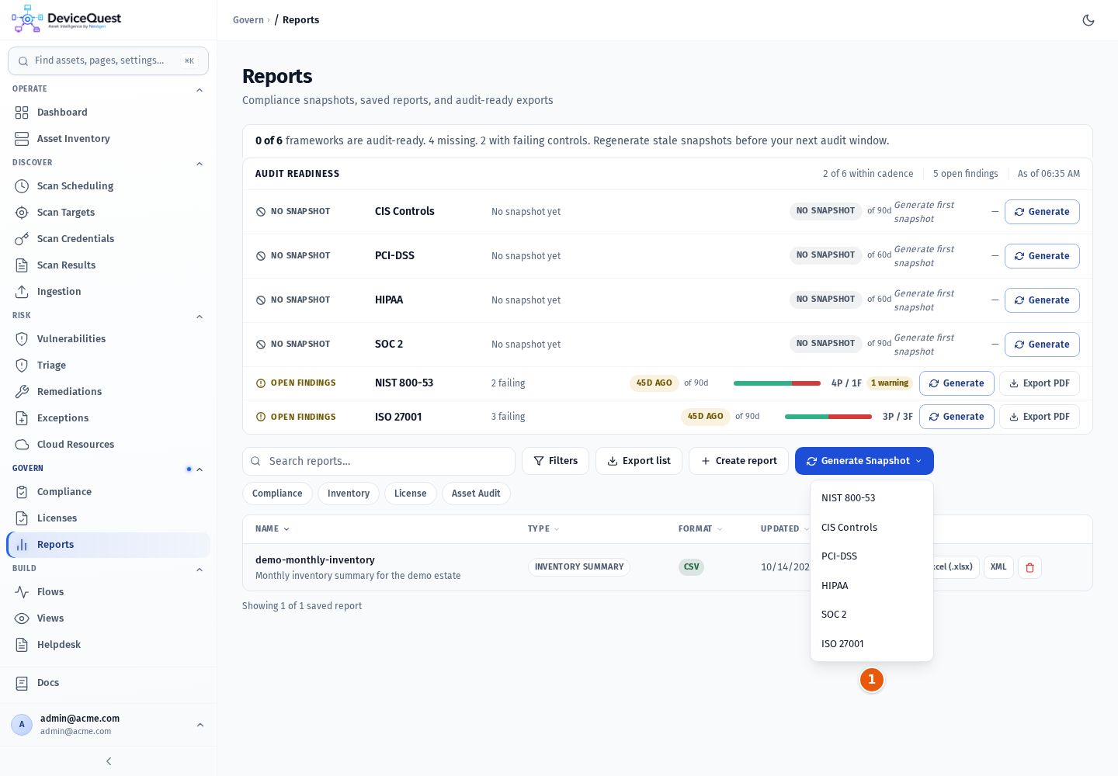Open Scan Scheduling clock icon

22,186
